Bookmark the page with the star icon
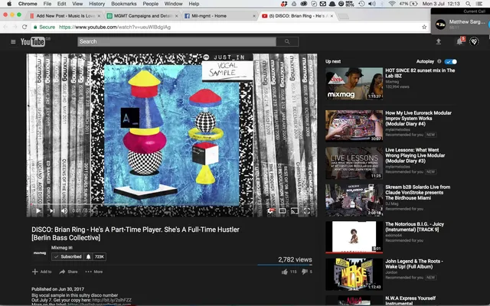490x306 pixels. click(424, 28)
